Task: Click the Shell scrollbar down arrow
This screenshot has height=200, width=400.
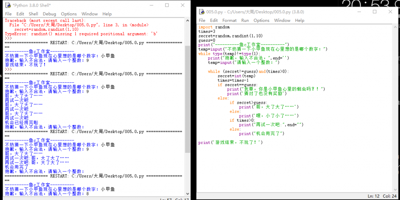Action: (187, 194)
